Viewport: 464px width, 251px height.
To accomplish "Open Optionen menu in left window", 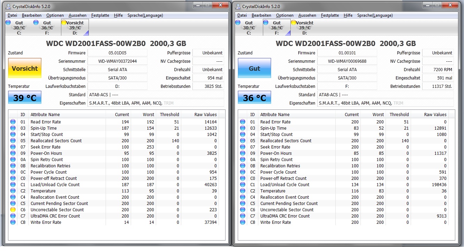I will [x=55, y=15].
